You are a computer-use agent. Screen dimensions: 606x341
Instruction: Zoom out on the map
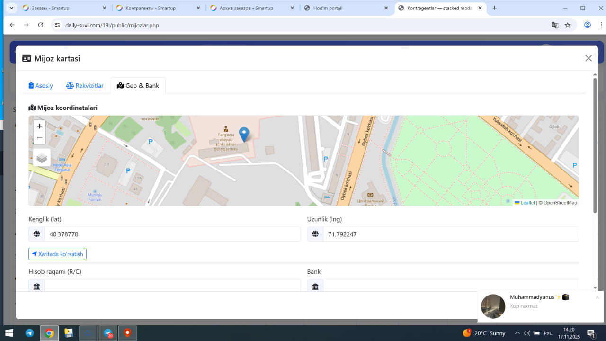pos(40,138)
